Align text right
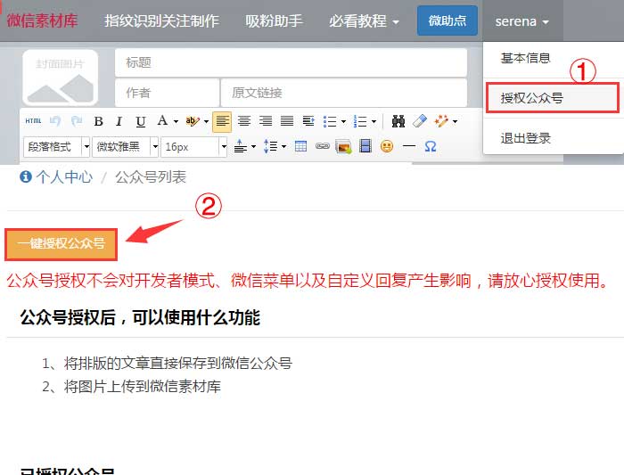Viewport: 624px width, 475px height. point(266,121)
